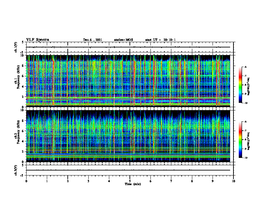The height and width of the screenshot is (203, 263).
Task: Click inside the ch.2 spectrogram panel
Action: (128, 136)
